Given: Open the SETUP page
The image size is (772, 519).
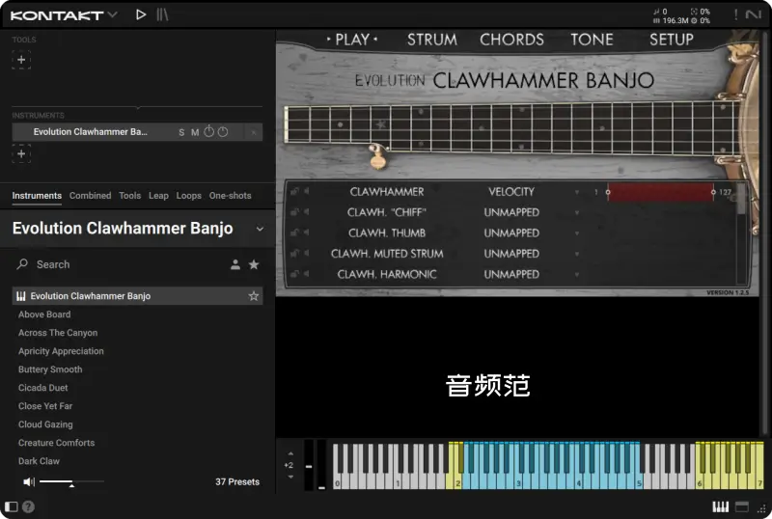Looking at the screenshot, I should 671,40.
